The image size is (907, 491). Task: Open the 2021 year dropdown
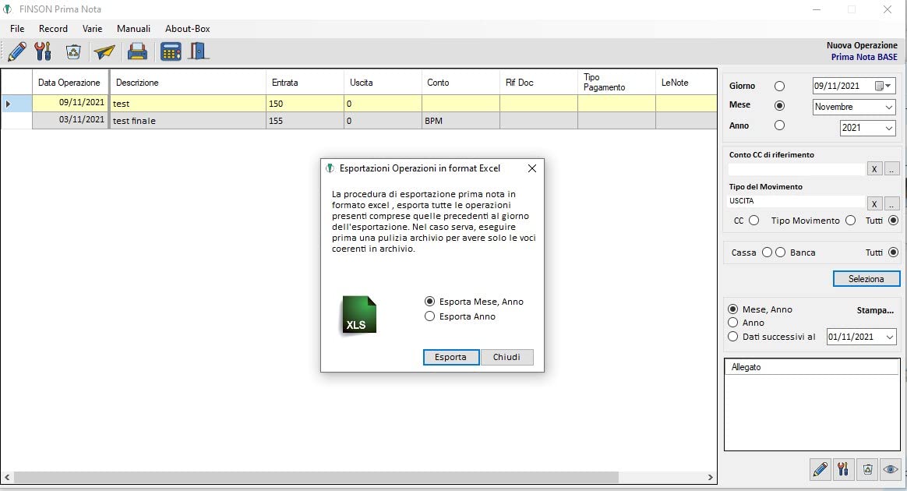868,128
